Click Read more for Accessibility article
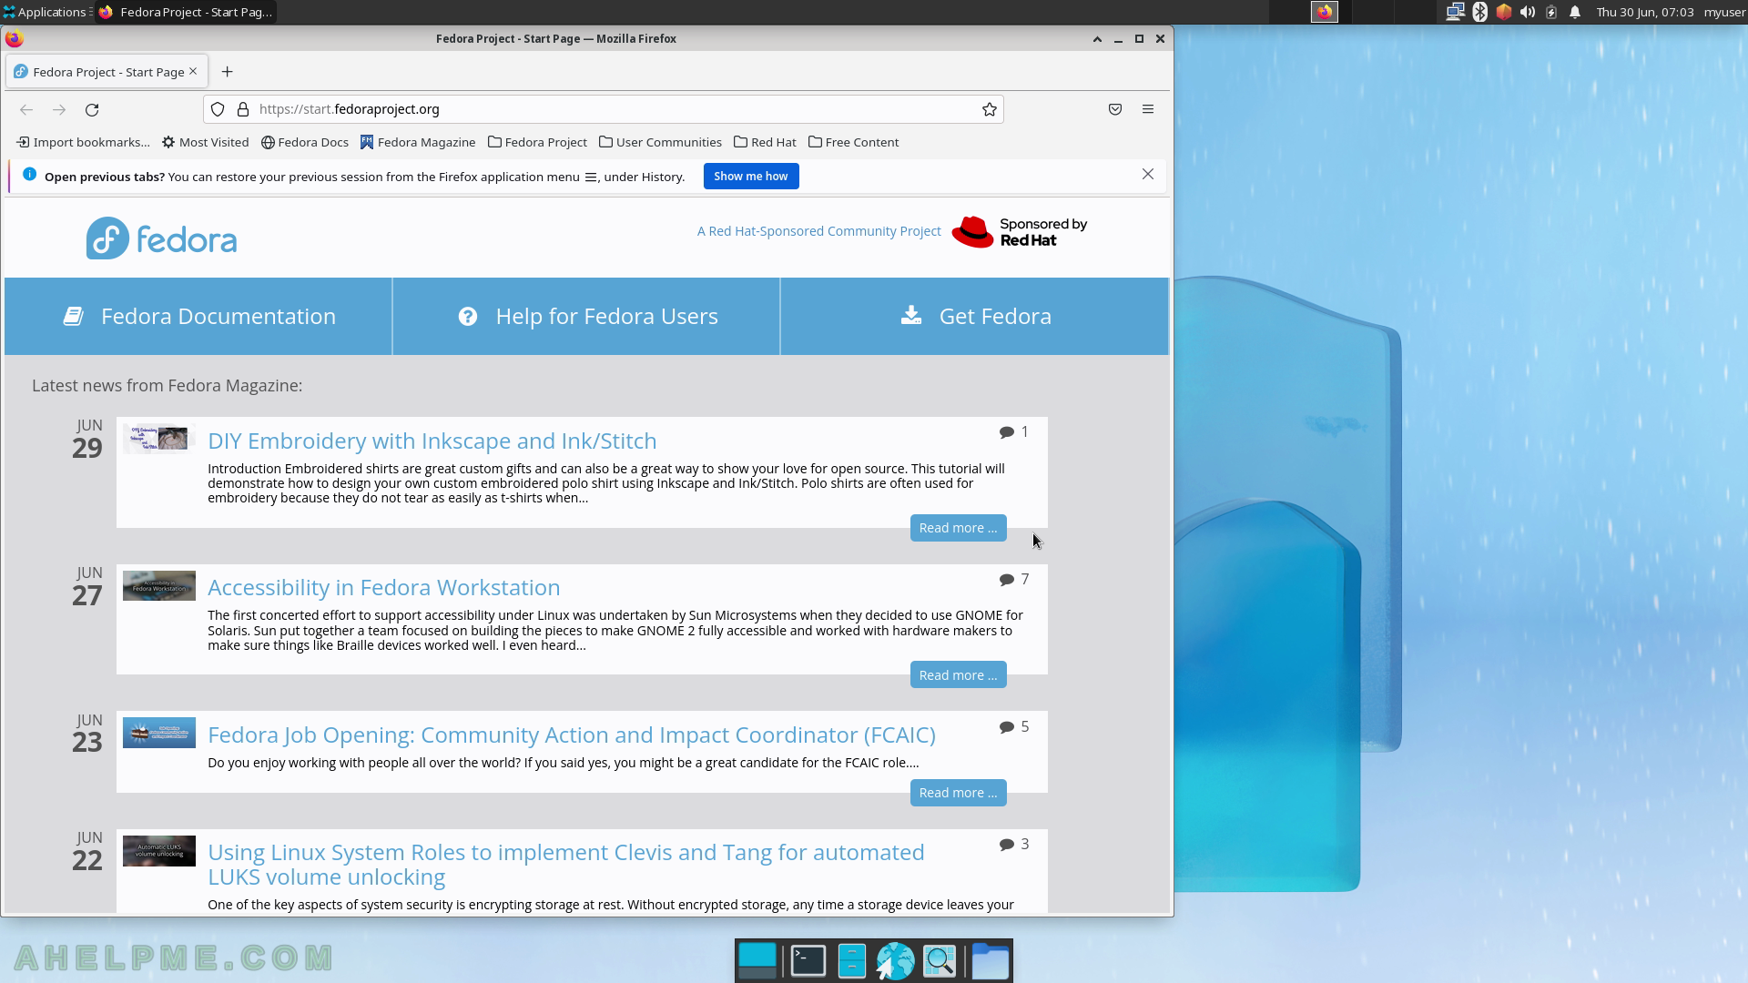Screen dimensions: 1748x983 click(x=958, y=675)
